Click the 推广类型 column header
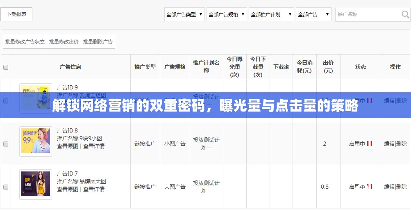This screenshot has width=411, height=210. 145,67
